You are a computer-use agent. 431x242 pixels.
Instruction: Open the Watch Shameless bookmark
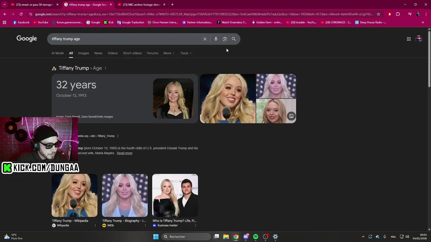(x=232, y=23)
